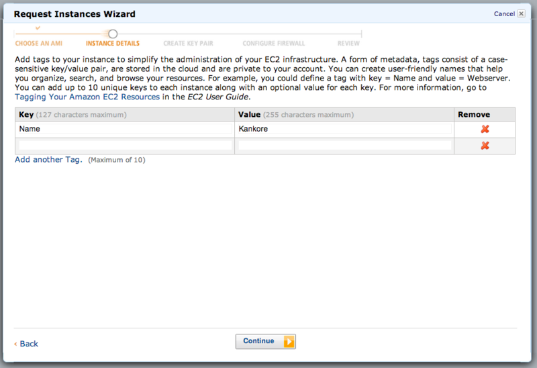Close the wizard with the X icon

(521, 13)
